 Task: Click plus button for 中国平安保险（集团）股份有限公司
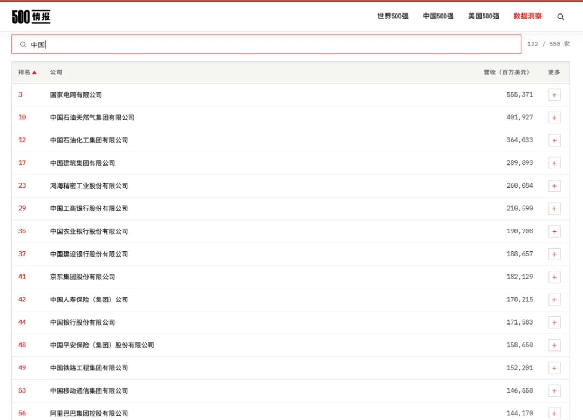[x=554, y=346]
